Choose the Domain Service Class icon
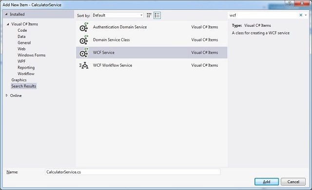The height and width of the screenshot is (190, 312). [84, 40]
